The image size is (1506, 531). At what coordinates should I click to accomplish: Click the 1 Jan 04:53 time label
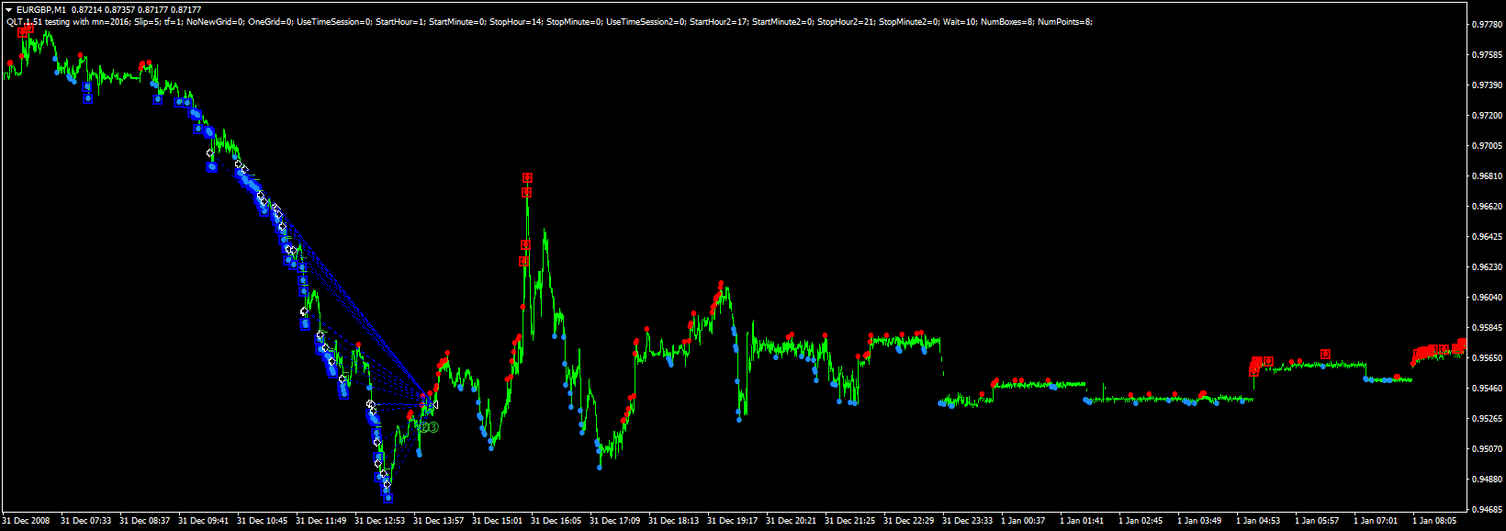tap(1258, 521)
